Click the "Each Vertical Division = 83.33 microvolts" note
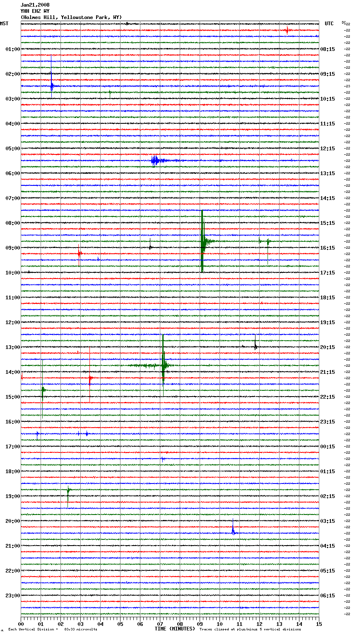The width and height of the screenshot is (352, 635). point(53,629)
